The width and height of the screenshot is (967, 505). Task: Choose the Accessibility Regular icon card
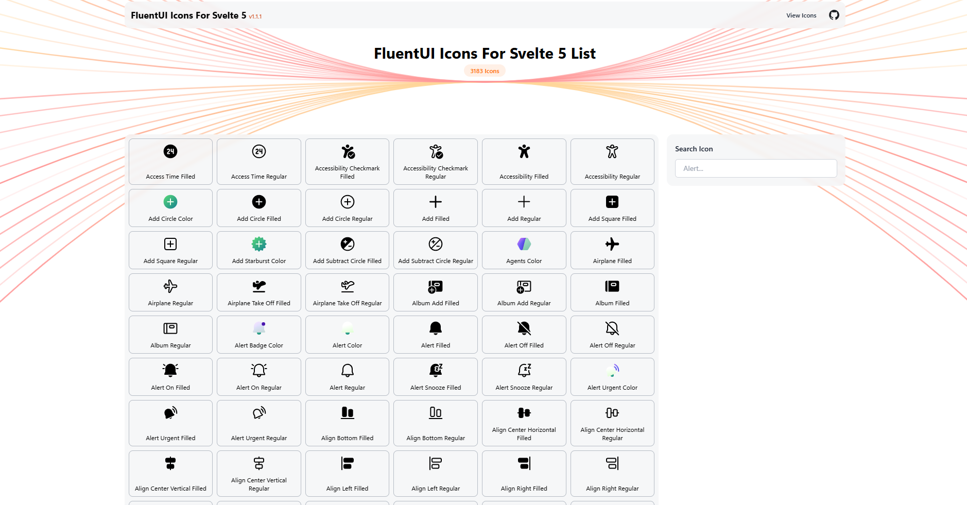[612, 162]
